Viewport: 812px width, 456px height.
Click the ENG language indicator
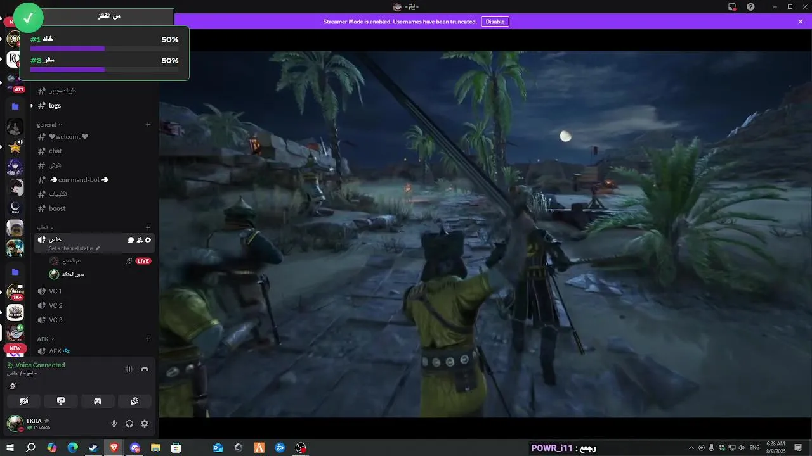755,448
